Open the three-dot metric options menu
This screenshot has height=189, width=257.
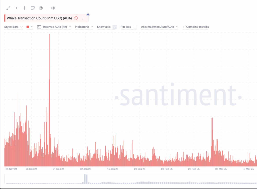click(83, 18)
